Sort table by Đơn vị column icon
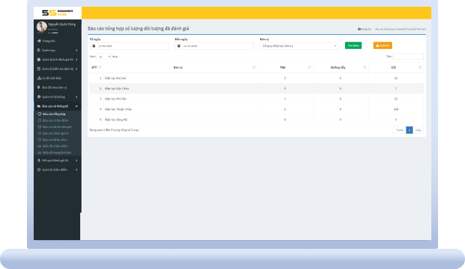Viewport: 465px width, 269px height. click(x=253, y=67)
